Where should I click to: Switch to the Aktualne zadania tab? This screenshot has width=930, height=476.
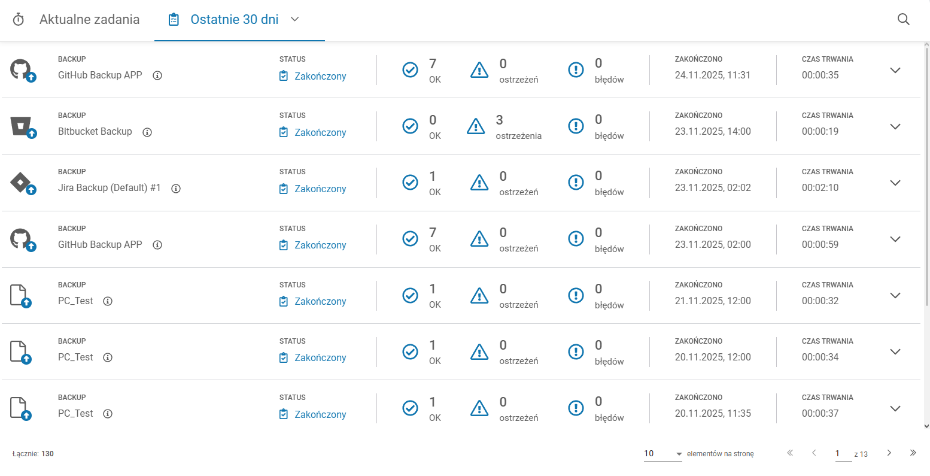click(89, 19)
